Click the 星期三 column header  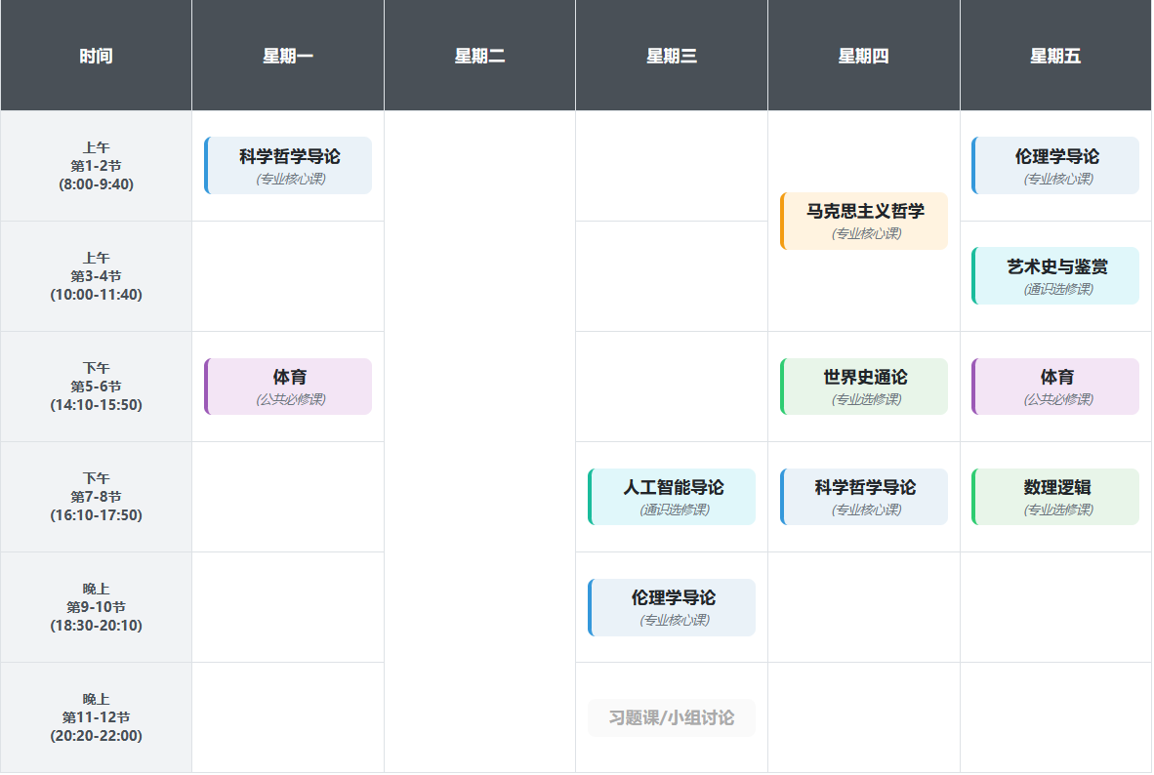(672, 56)
